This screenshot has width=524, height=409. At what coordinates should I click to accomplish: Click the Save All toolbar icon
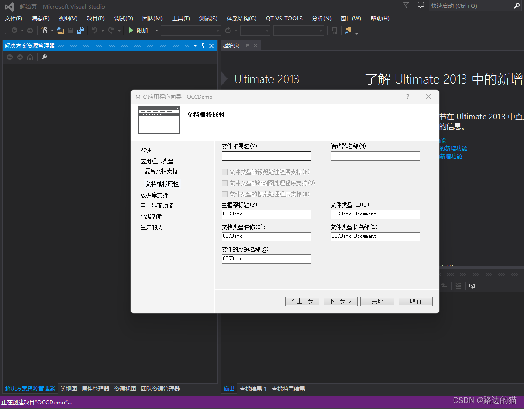[81, 31]
